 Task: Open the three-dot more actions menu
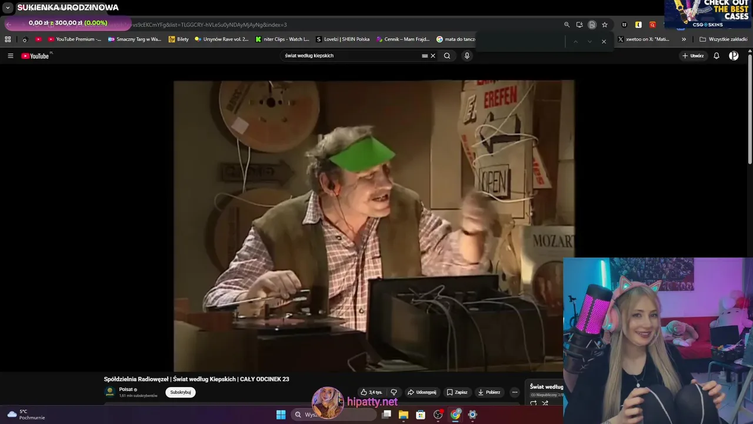pyautogui.click(x=515, y=392)
